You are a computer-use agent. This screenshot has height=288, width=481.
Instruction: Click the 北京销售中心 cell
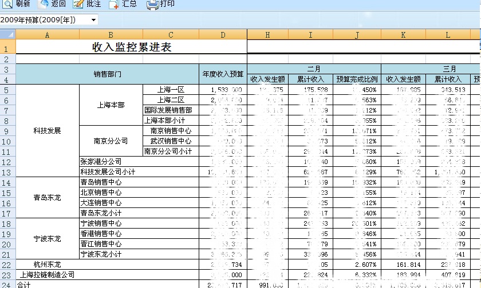[139, 193]
